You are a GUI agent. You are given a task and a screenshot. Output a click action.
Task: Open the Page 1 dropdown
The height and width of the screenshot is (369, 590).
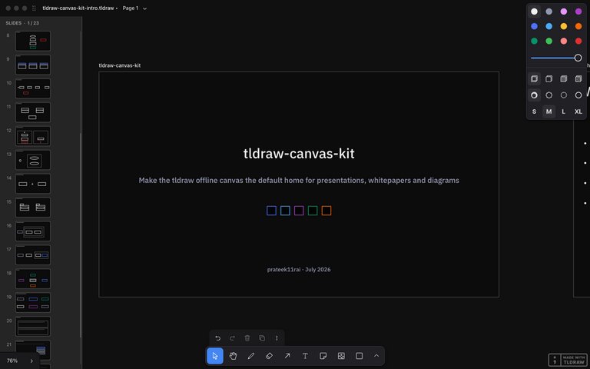[134, 8]
